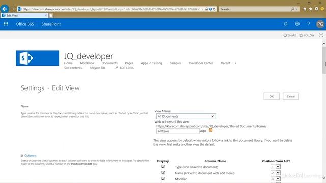Open the Pages navigation item
The height and width of the screenshot is (183, 326).
pyautogui.click(x=129, y=63)
